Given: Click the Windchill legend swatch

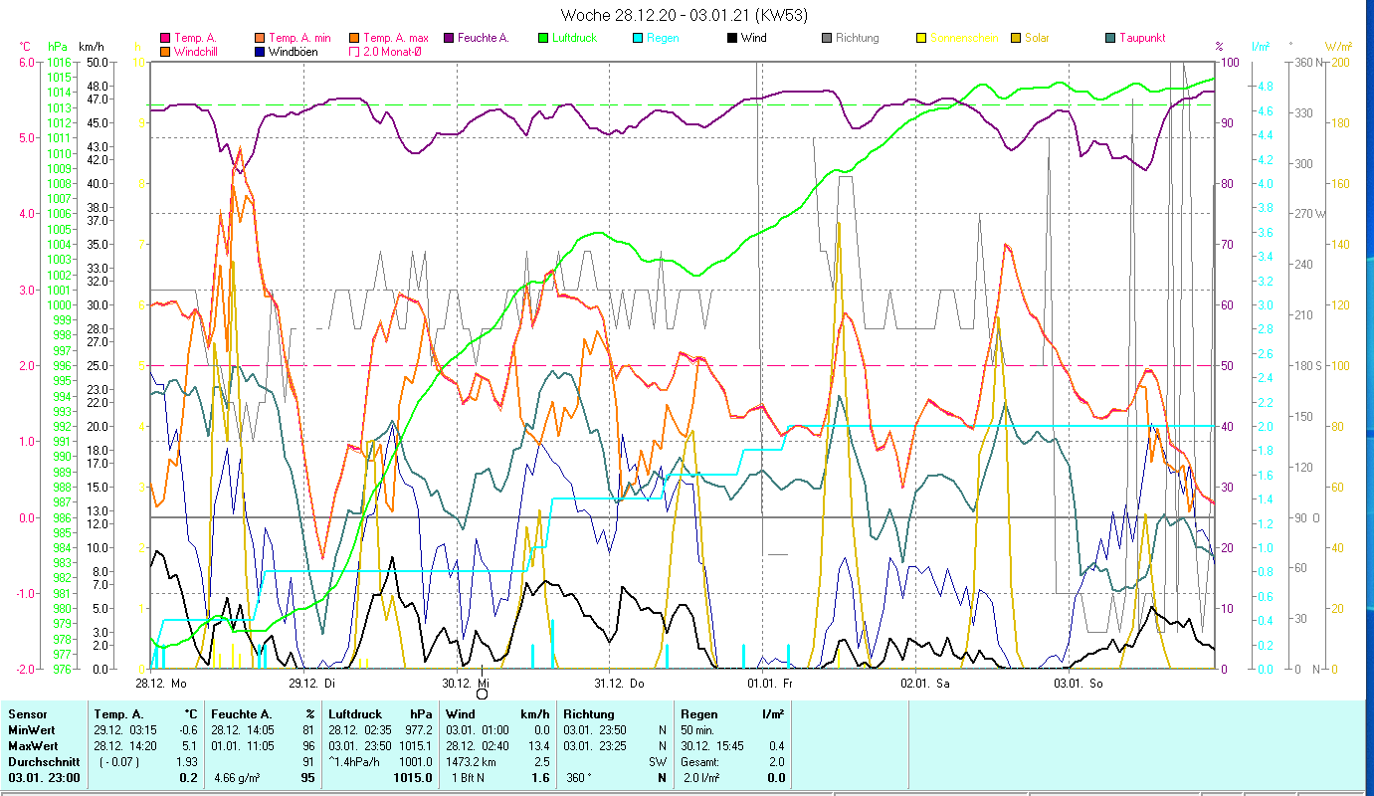Looking at the screenshot, I should pos(165,51).
